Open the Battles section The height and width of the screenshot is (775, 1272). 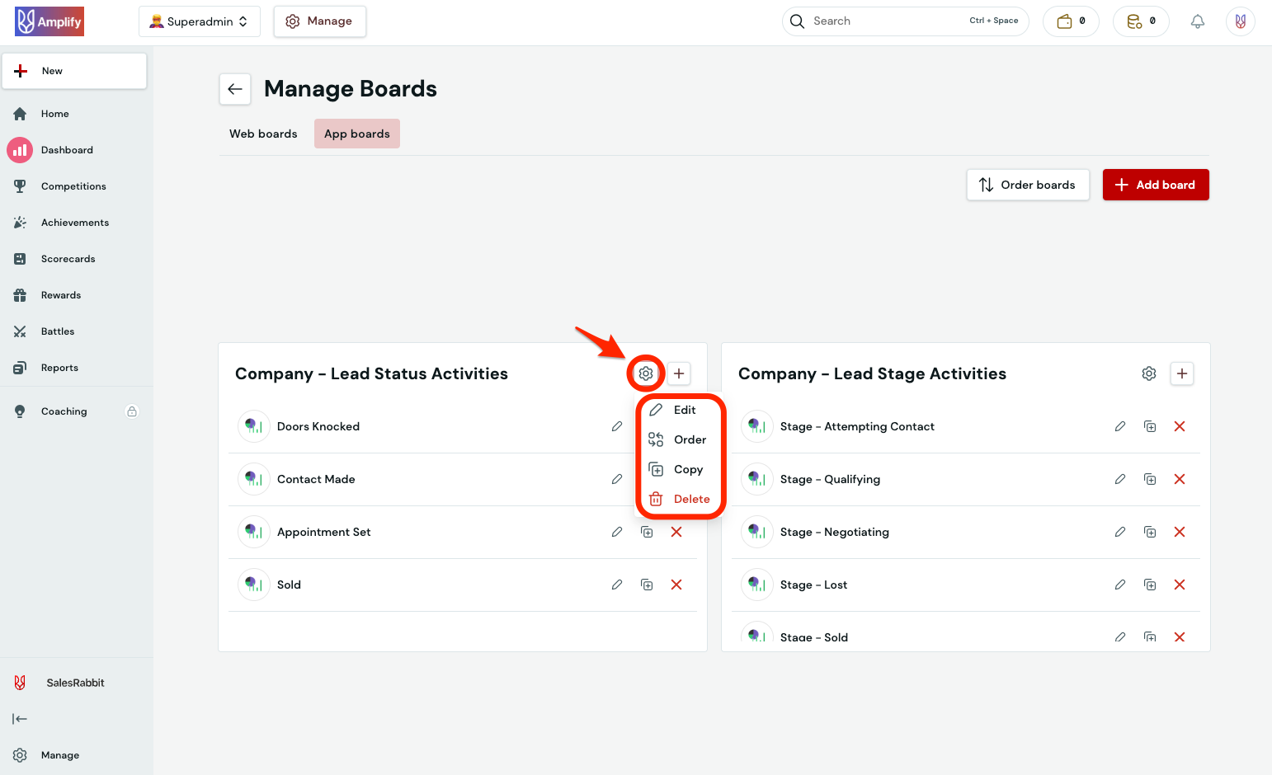pyautogui.click(x=57, y=331)
